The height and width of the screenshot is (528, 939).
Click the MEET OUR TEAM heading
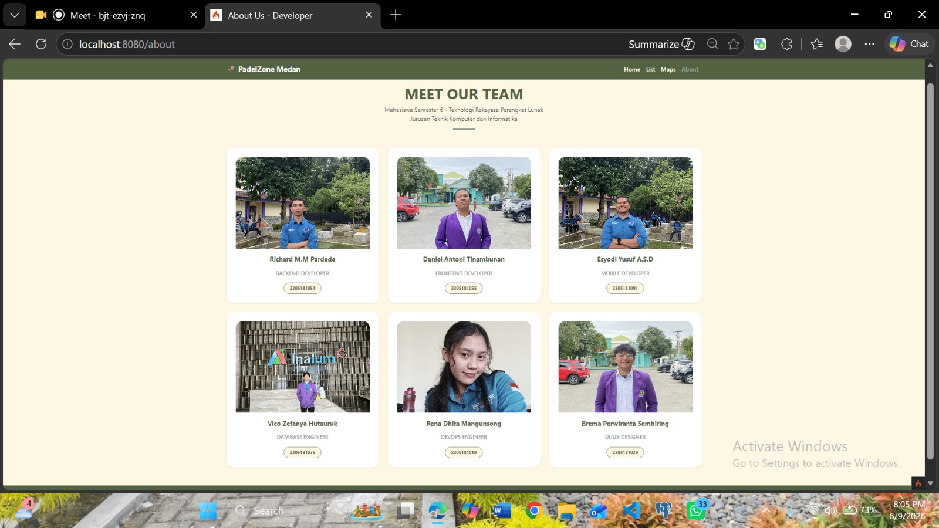(x=464, y=94)
